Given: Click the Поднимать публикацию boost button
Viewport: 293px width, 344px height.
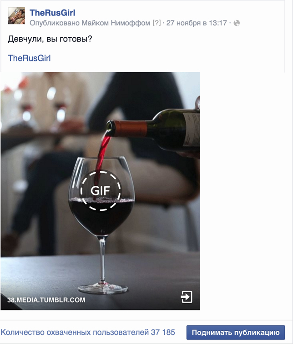Looking at the screenshot, I should coord(236,332).
